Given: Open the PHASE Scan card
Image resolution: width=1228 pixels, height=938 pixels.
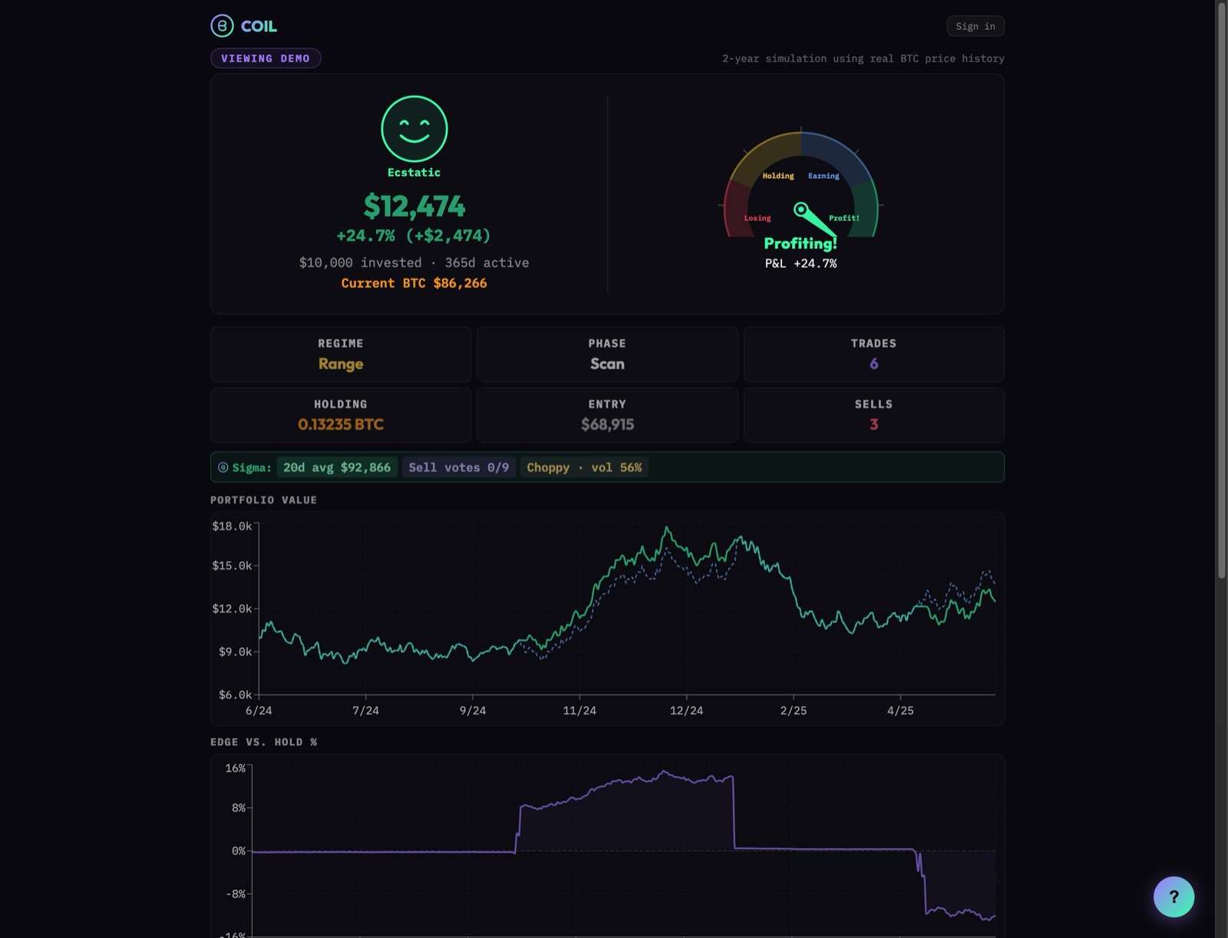Looking at the screenshot, I should 607,354.
